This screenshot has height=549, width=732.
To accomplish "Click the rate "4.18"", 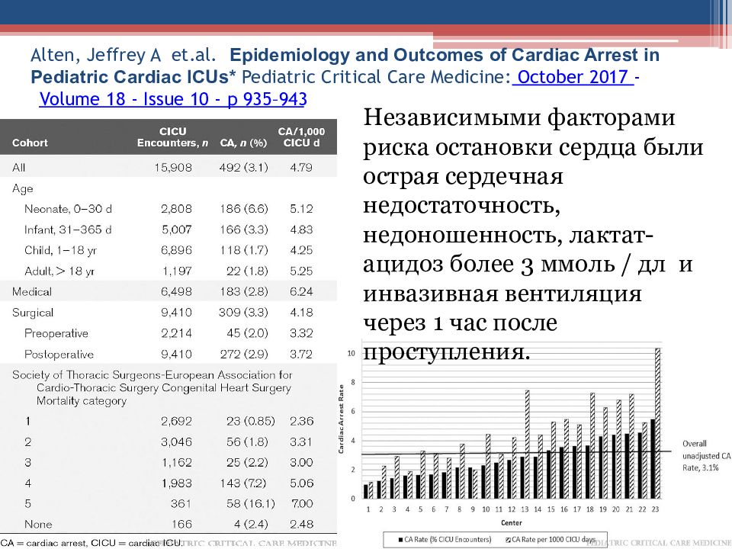I will (301, 313).
